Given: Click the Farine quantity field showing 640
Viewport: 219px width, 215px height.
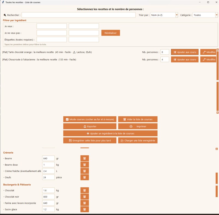Looking at the screenshot, I should point(48,203).
